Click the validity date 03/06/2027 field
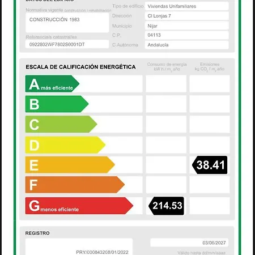 pos(189,243)
